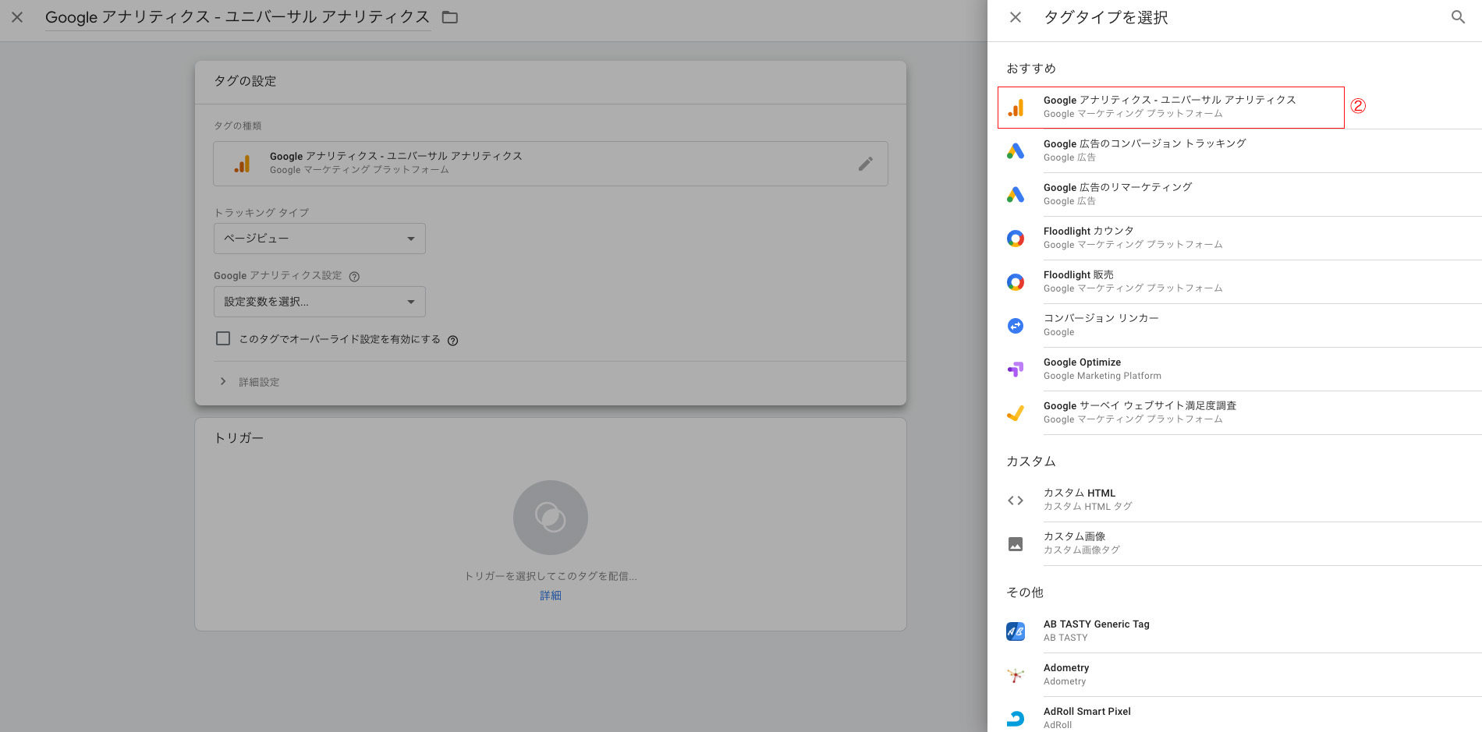
Task: Open the ページビュー tracking type dropdown
Action: tap(319, 239)
